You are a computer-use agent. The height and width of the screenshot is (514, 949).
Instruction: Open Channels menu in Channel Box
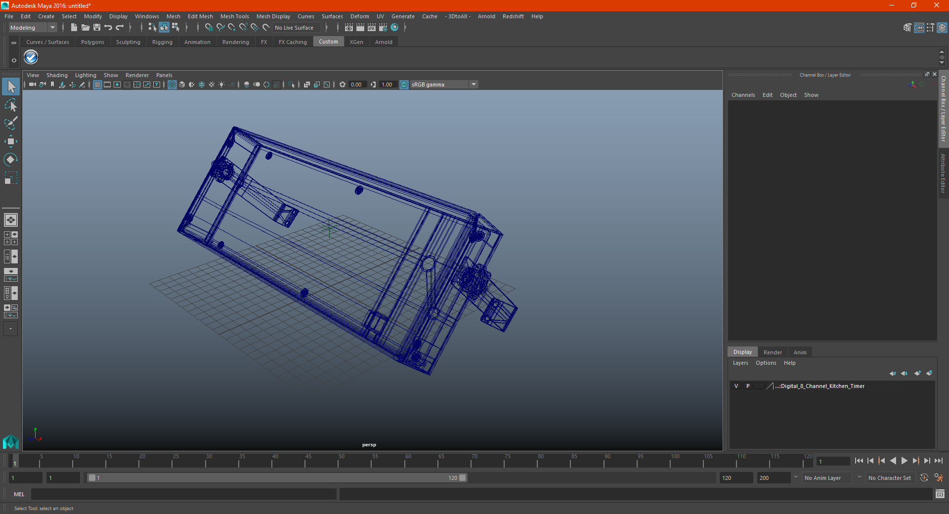point(743,95)
